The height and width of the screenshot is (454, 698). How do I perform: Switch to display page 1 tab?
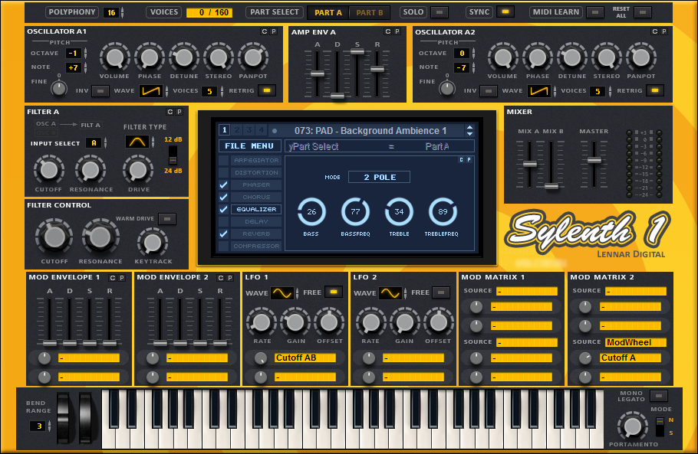click(x=224, y=130)
